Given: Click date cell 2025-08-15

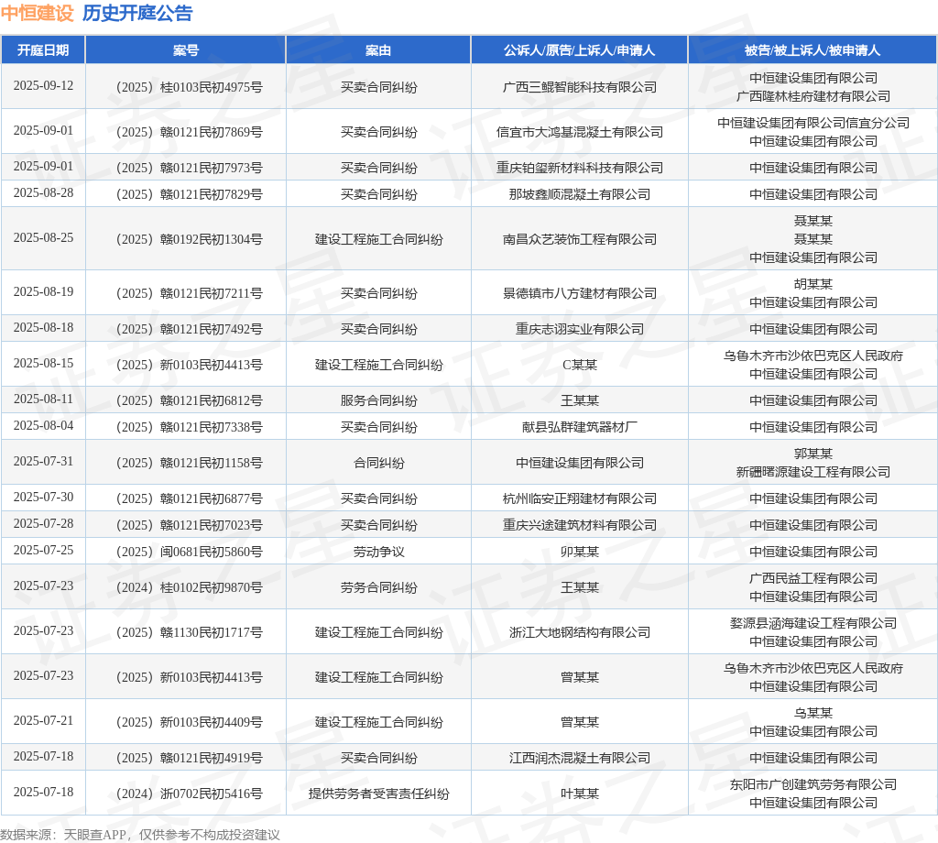Looking at the screenshot, I should coord(43,363).
